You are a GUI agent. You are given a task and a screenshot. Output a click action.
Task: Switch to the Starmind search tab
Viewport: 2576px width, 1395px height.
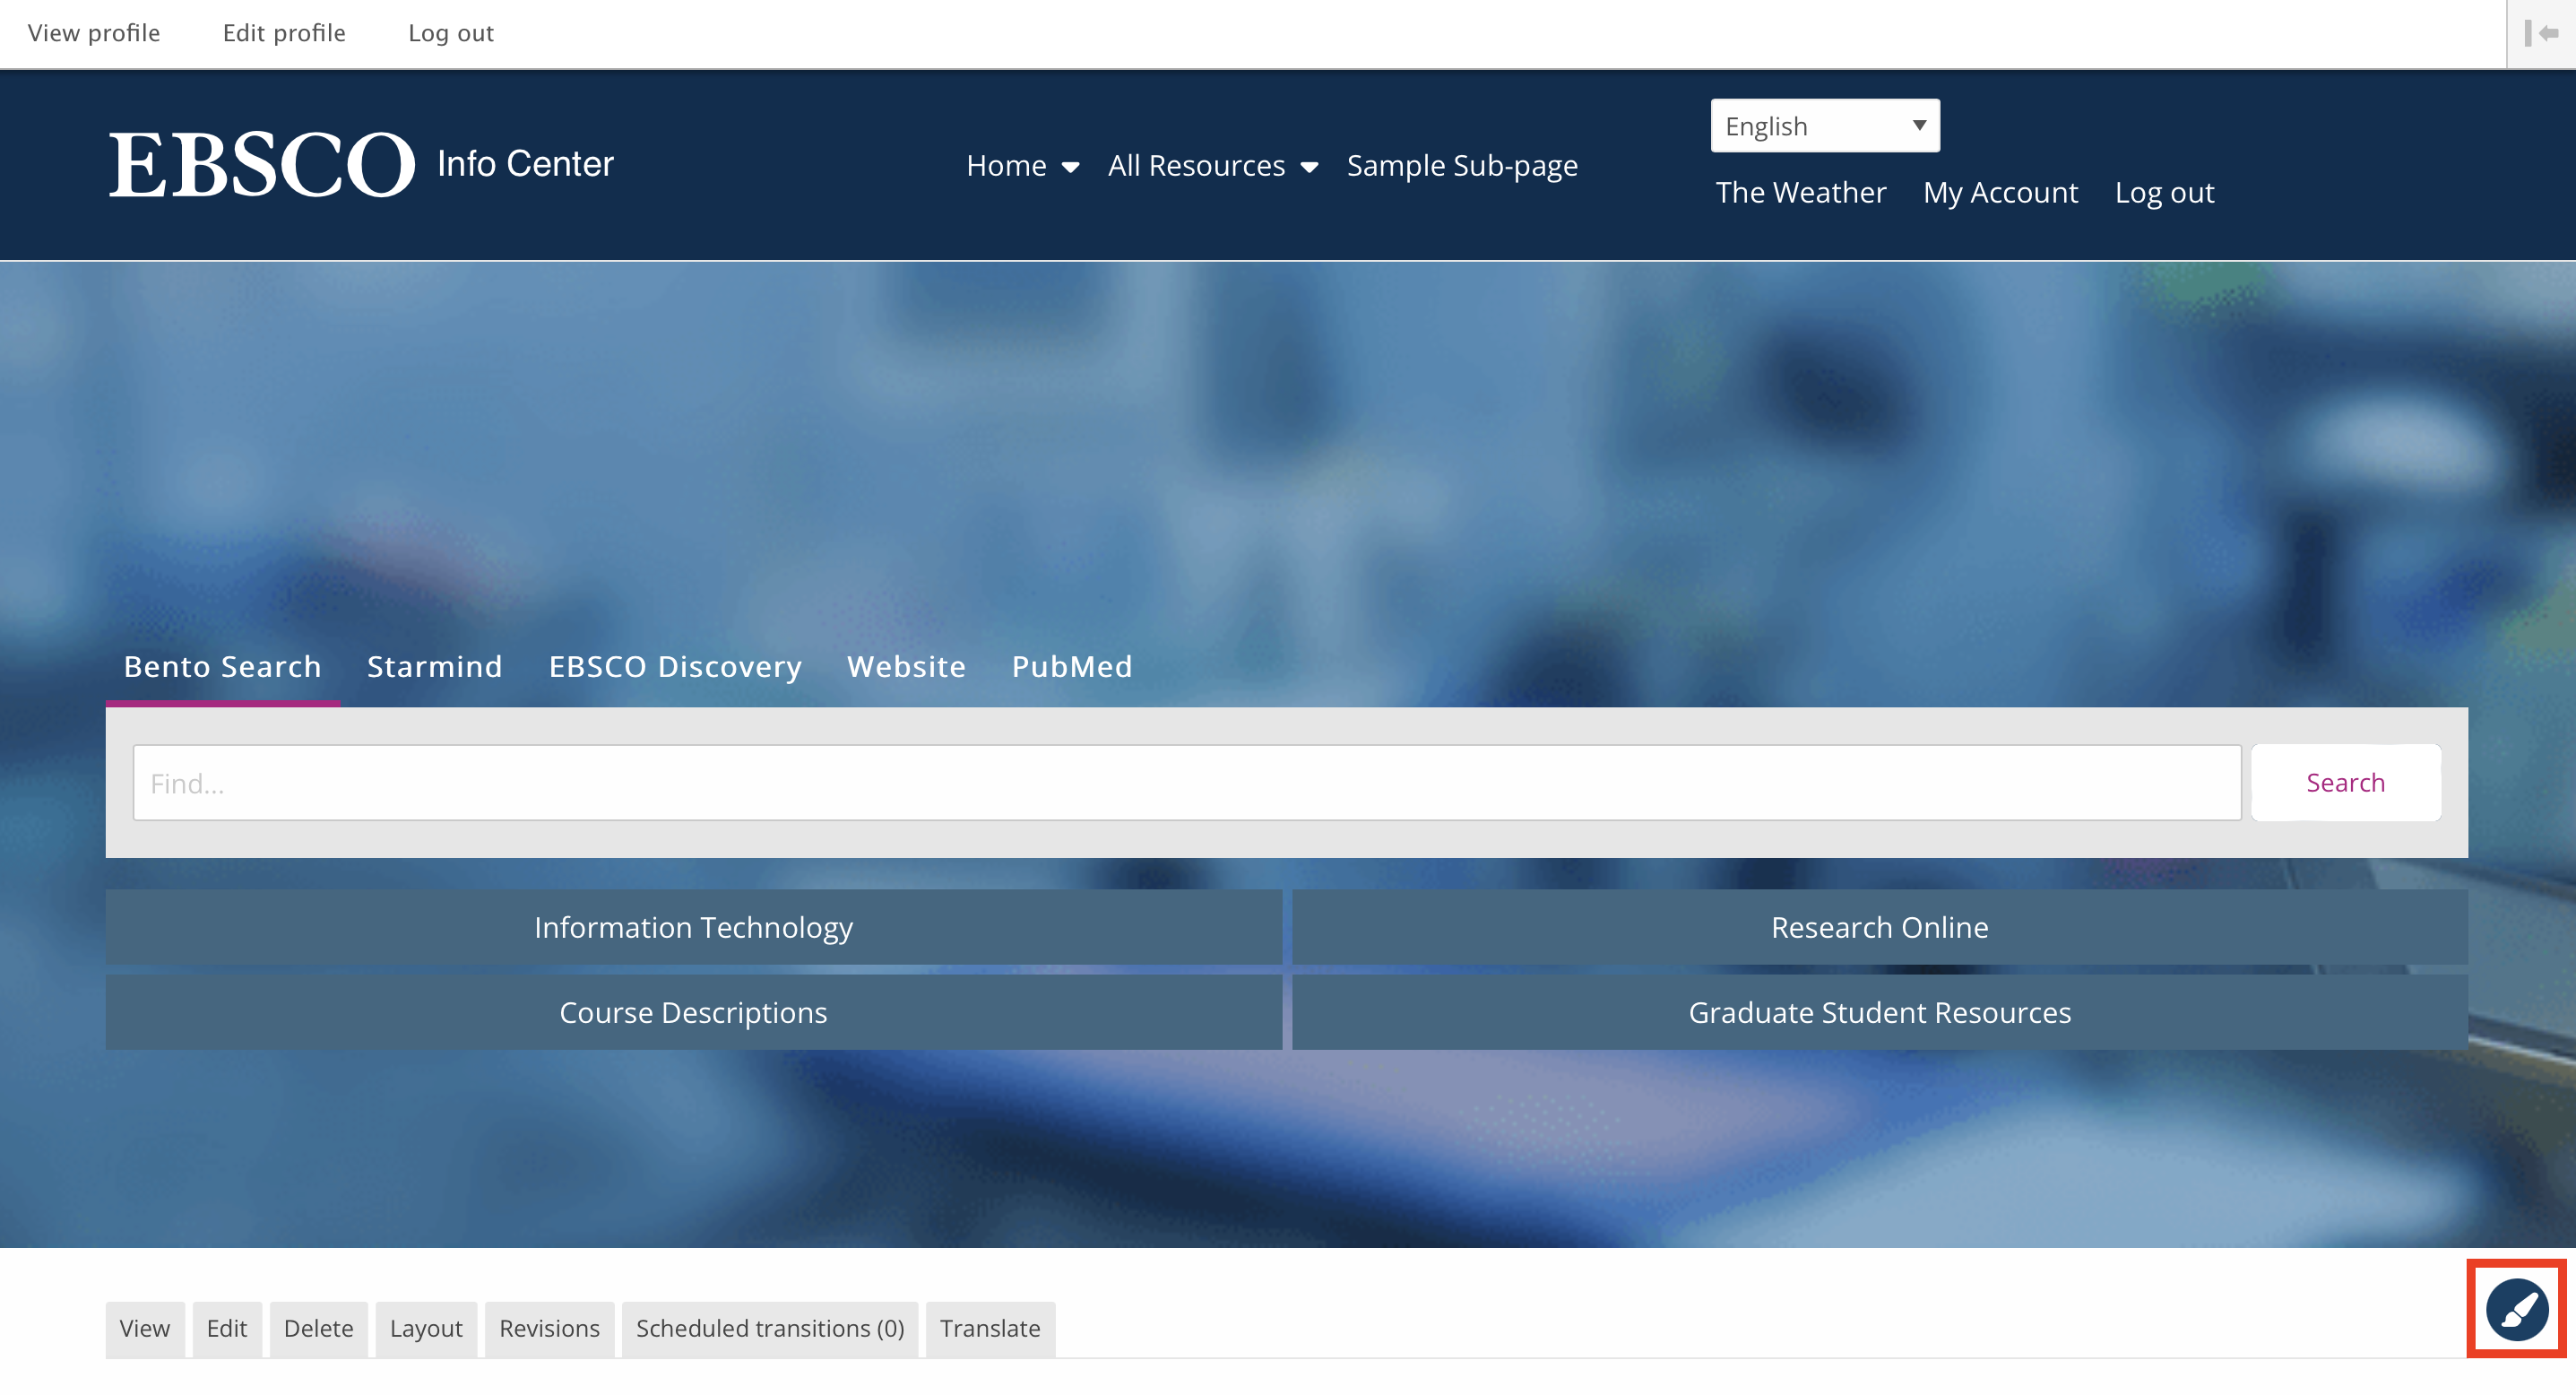point(434,666)
